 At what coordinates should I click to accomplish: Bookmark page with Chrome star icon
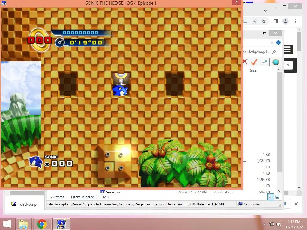264,21
